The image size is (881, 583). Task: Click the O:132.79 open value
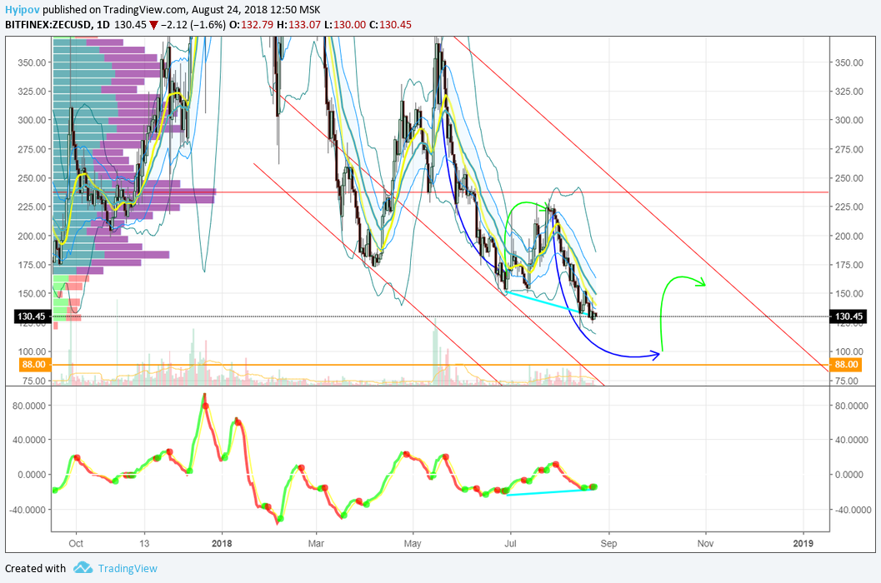point(250,25)
